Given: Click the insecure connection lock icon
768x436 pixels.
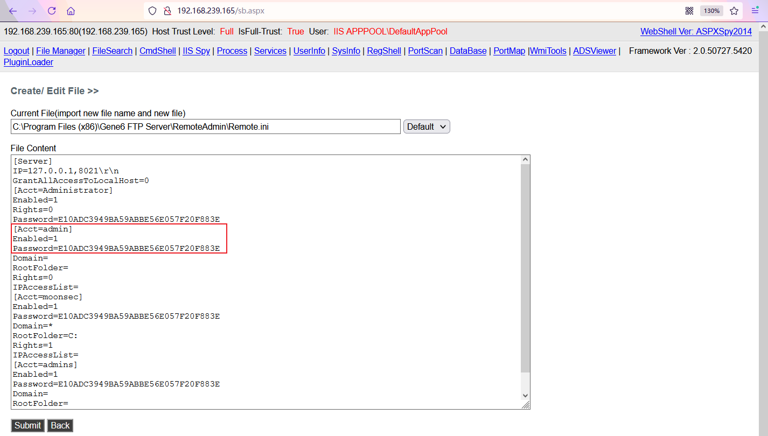Looking at the screenshot, I should click(167, 11).
